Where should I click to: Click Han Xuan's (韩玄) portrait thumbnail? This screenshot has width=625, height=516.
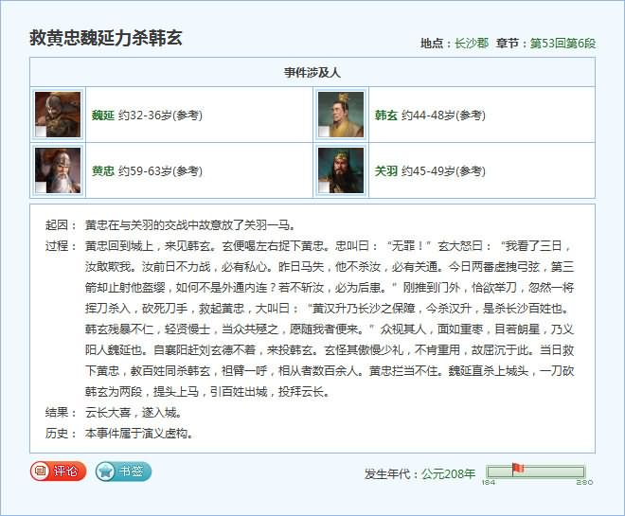pyautogui.click(x=340, y=115)
